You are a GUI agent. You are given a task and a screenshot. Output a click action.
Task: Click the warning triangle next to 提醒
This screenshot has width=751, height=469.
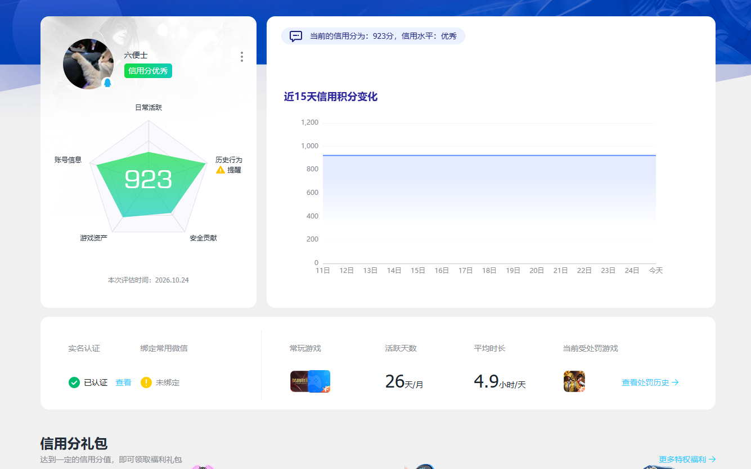point(221,170)
